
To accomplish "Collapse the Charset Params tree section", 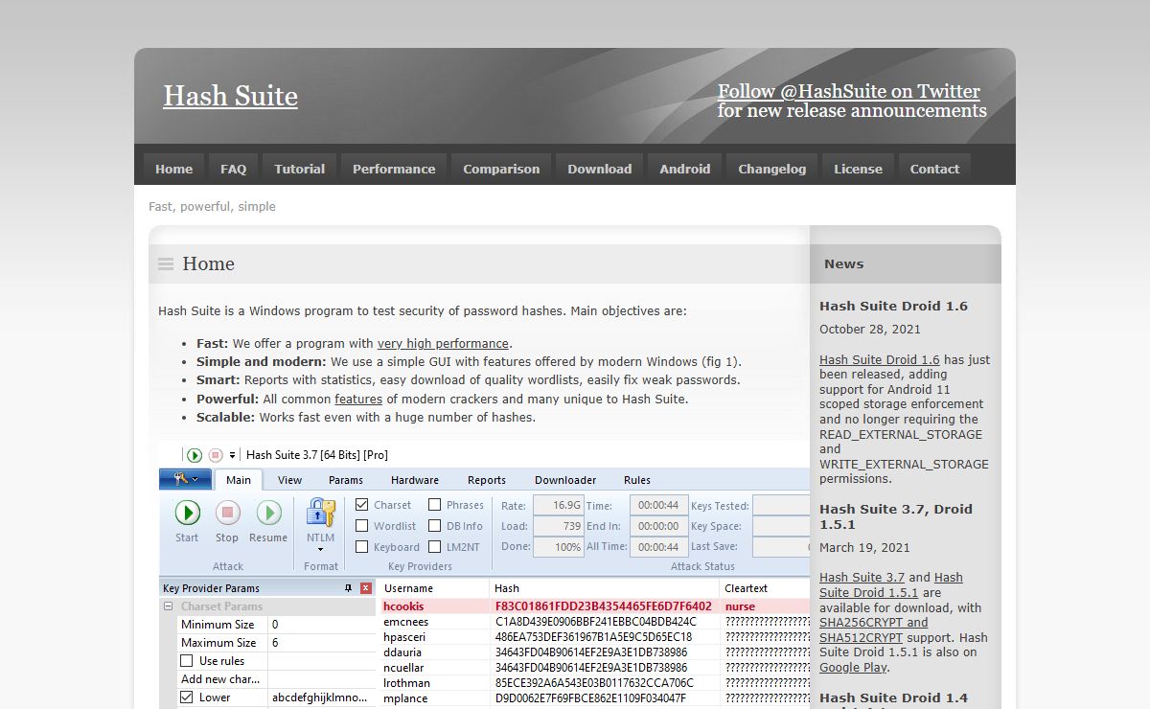I will click(x=169, y=606).
